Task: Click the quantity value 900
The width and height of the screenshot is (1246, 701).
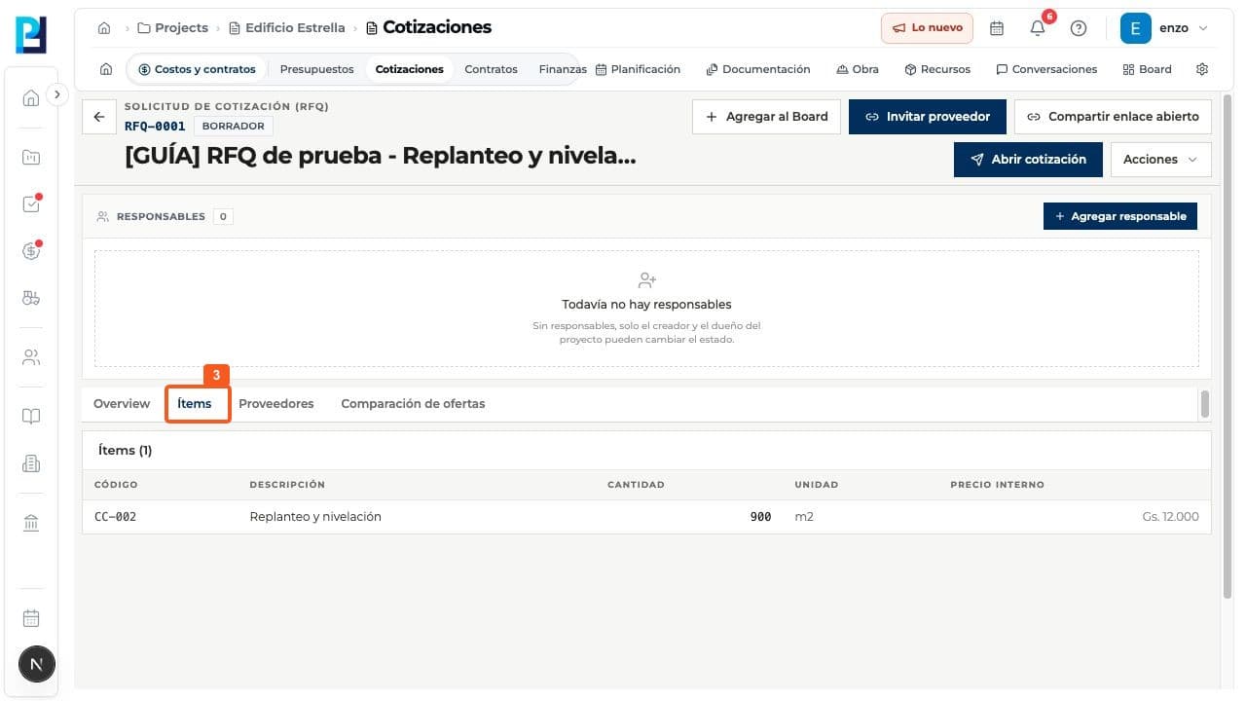Action: pos(760,517)
